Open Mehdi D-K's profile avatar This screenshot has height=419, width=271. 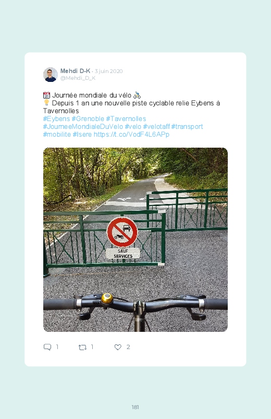pyautogui.click(x=51, y=75)
